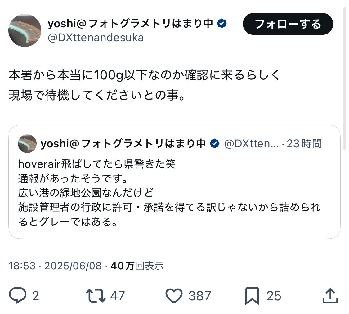Click the truncated @DXtten... handle in the quoted post
349x314 pixels.
pyautogui.click(x=251, y=144)
